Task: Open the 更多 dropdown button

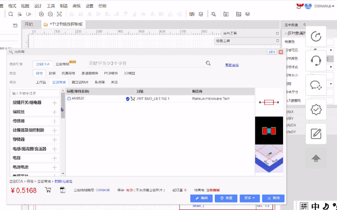Action: click(250, 198)
